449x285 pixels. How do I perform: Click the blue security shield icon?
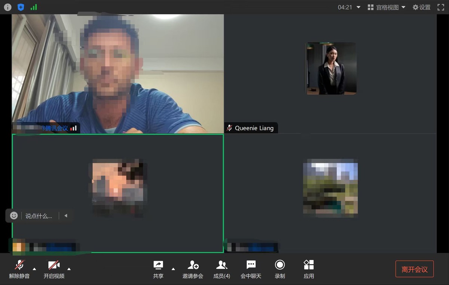click(21, 7)
